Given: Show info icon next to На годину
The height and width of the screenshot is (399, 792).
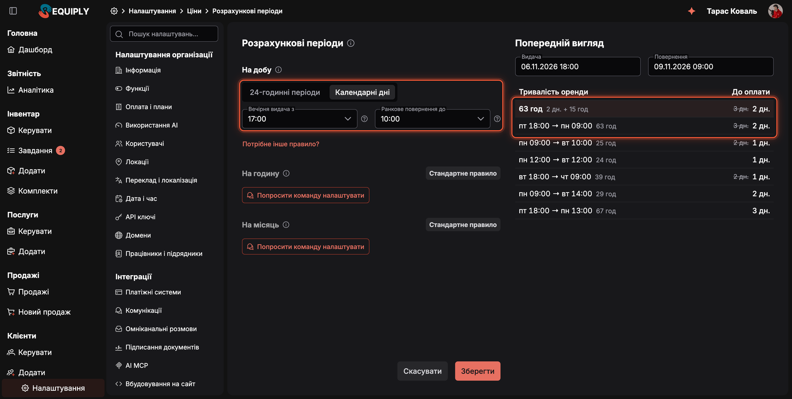Looking at the screenshot, I should (286, 173).
